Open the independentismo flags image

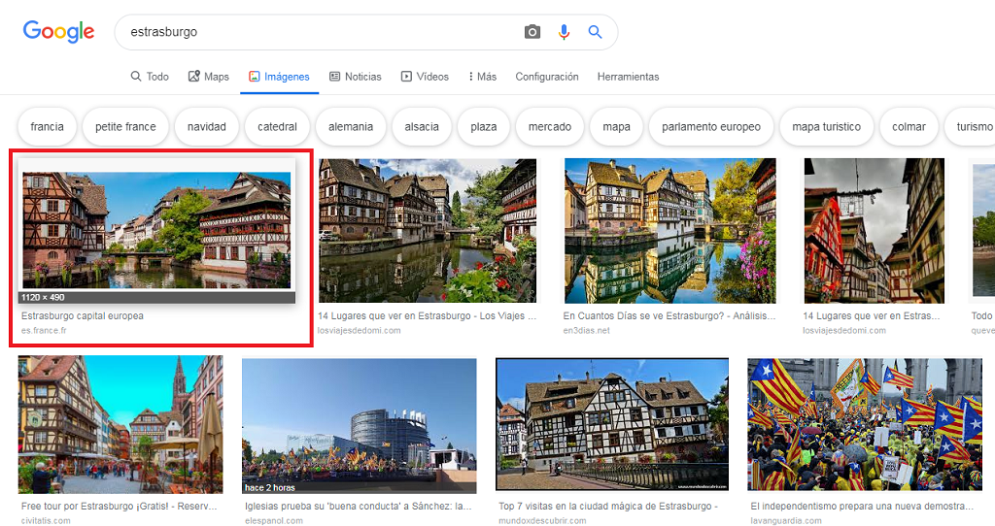tap(864, 425)
